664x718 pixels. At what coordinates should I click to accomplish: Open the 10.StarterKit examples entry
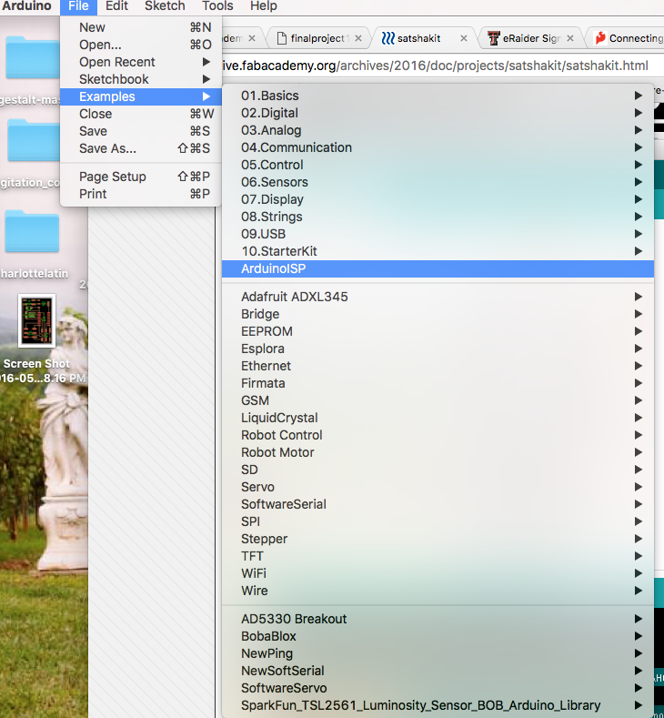point(438,251)
